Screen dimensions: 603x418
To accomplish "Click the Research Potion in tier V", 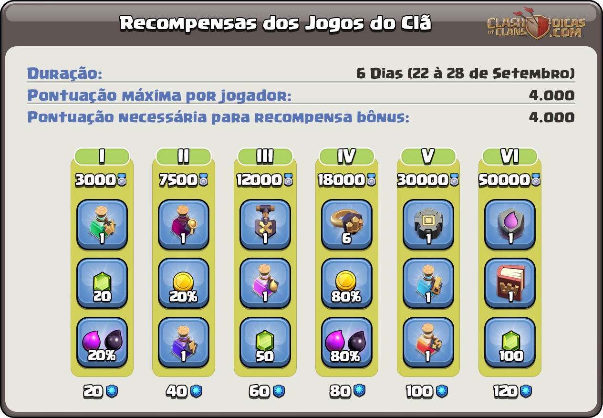I will 428,283.
